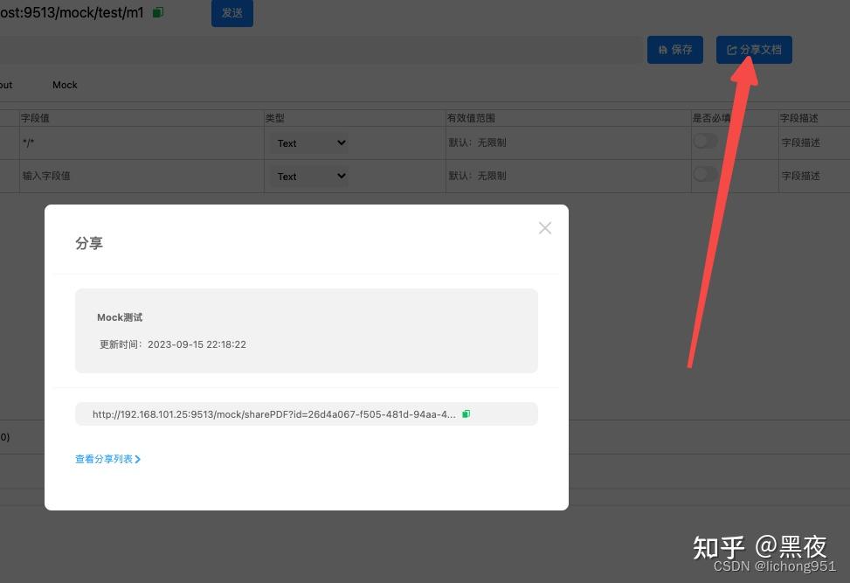Open the second row's Text type dropdown
Image resolution: width=850 pixels, height=583 pixels.
pos(309,176)
